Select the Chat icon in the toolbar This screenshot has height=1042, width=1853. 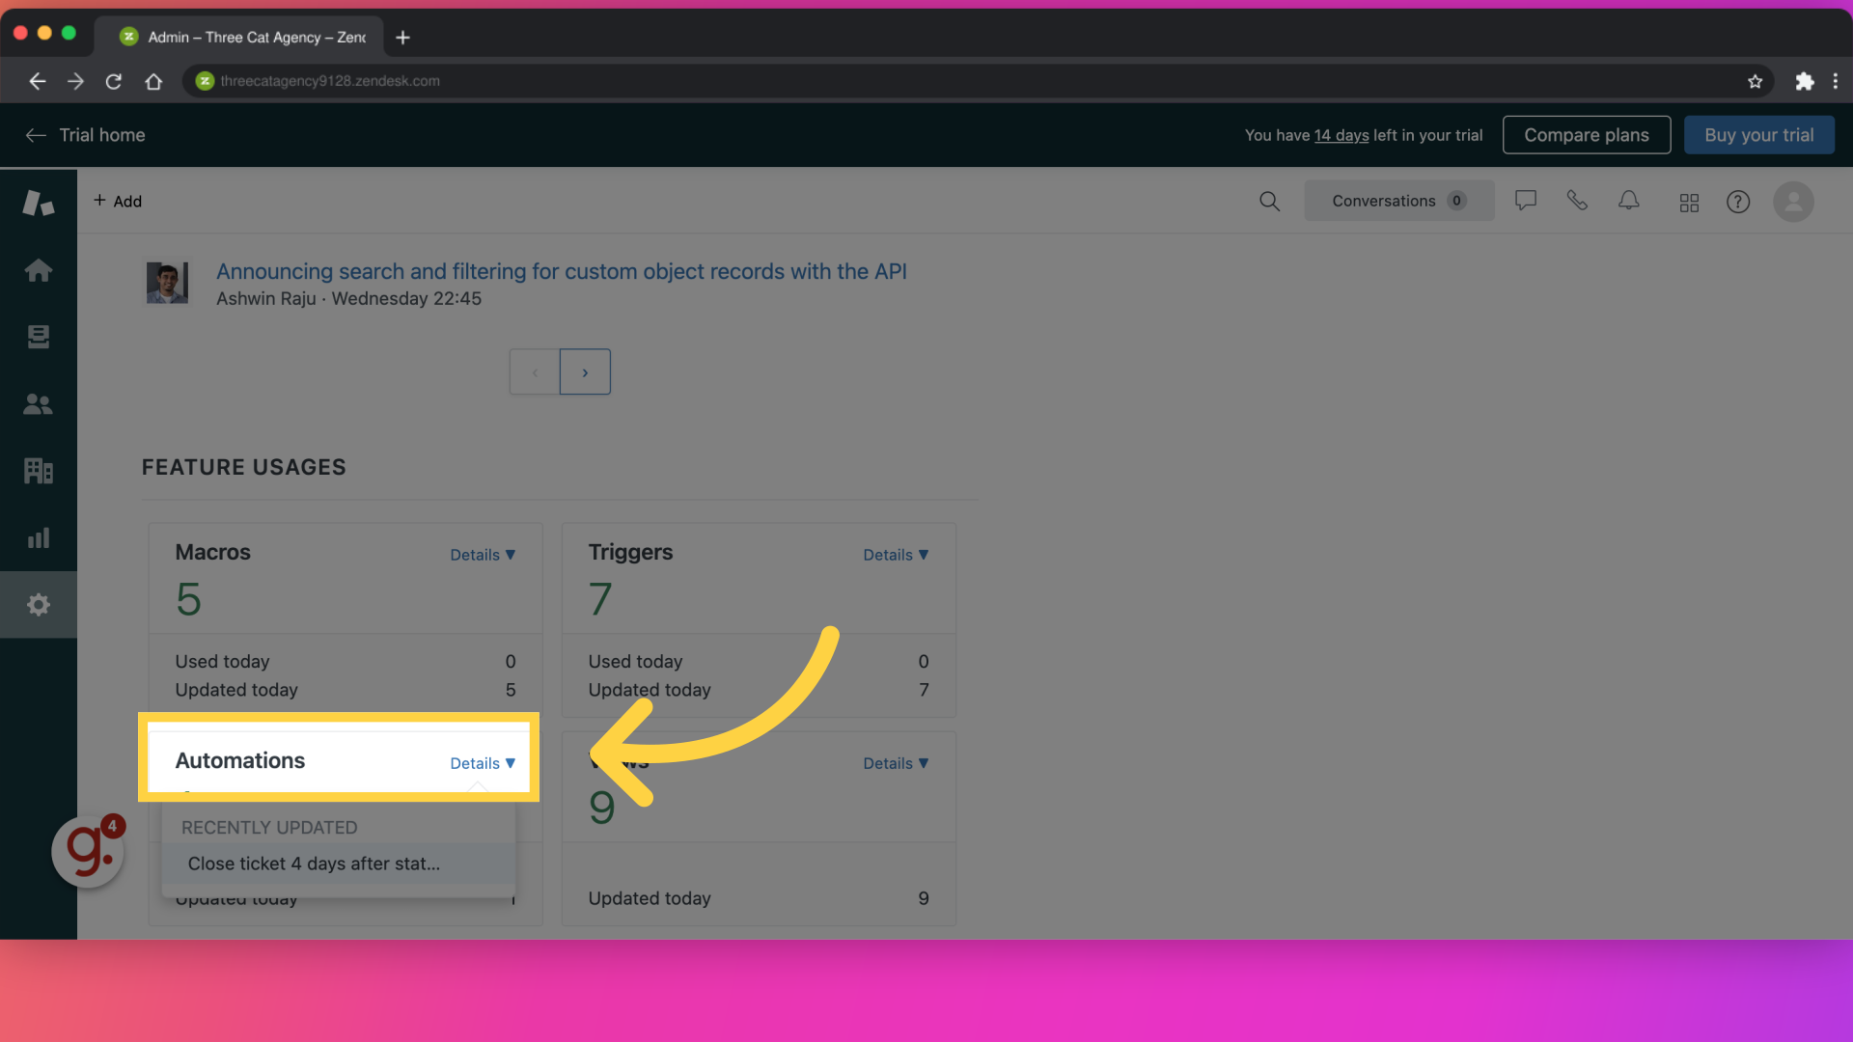[x=1525, y=201]
